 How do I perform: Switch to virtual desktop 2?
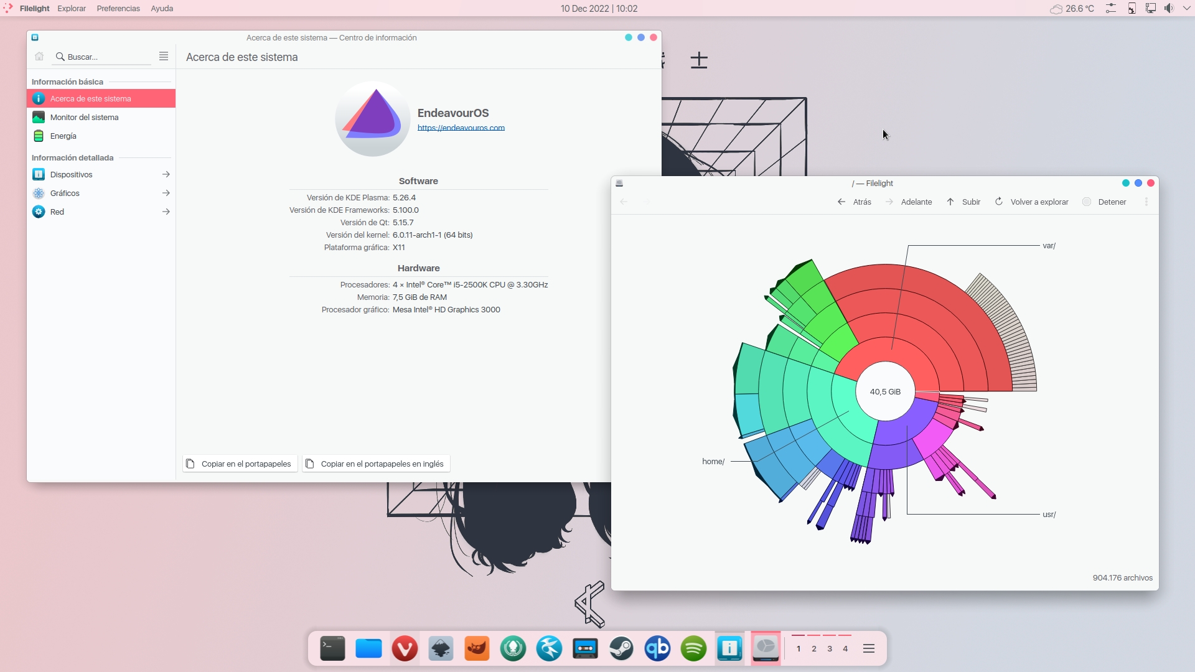(x=814, y=649)
